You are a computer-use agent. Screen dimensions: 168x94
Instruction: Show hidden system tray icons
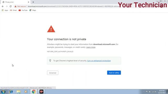click(x=144, y=92)
